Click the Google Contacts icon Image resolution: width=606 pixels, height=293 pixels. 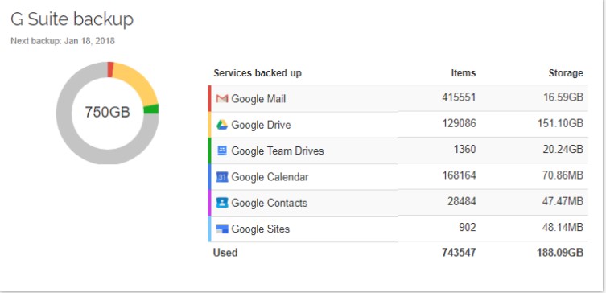[x=222, y=203]
